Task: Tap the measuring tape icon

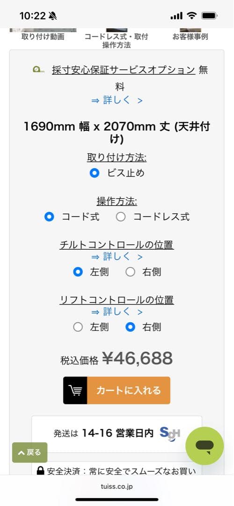Action: coord(39,69)
